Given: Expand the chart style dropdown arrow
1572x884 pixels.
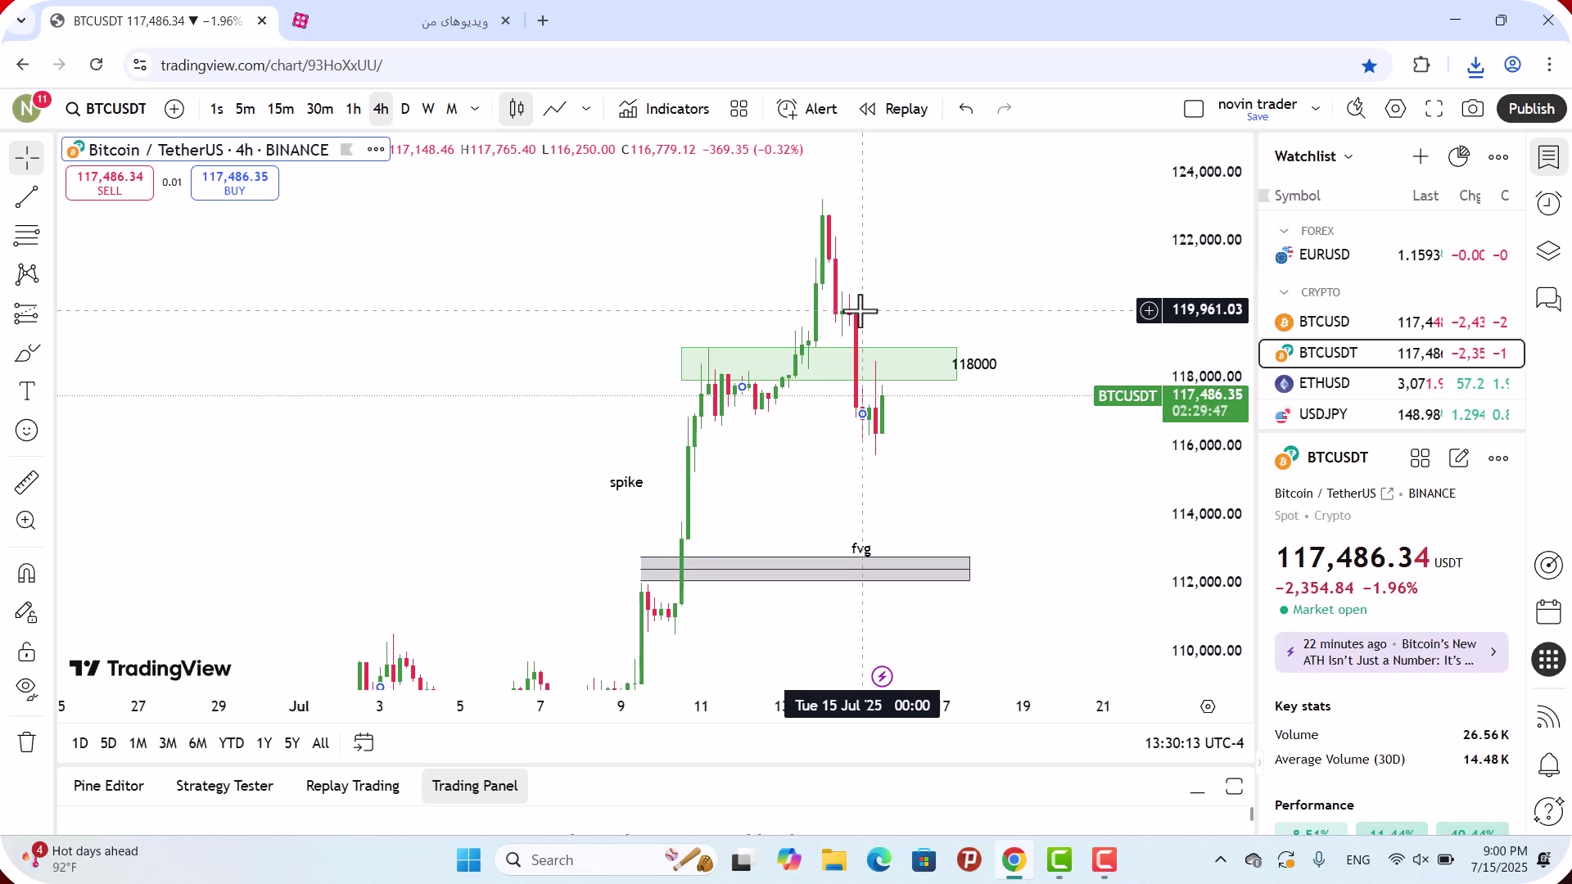Looking at the screenshot, I should point(586,109).
